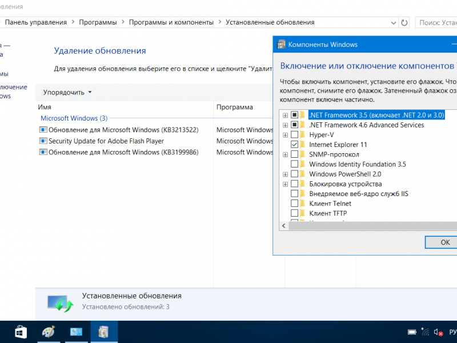457x343 pixels.
Task: Enable the Блокировка устройства checkbox
Action: [294, 184]
